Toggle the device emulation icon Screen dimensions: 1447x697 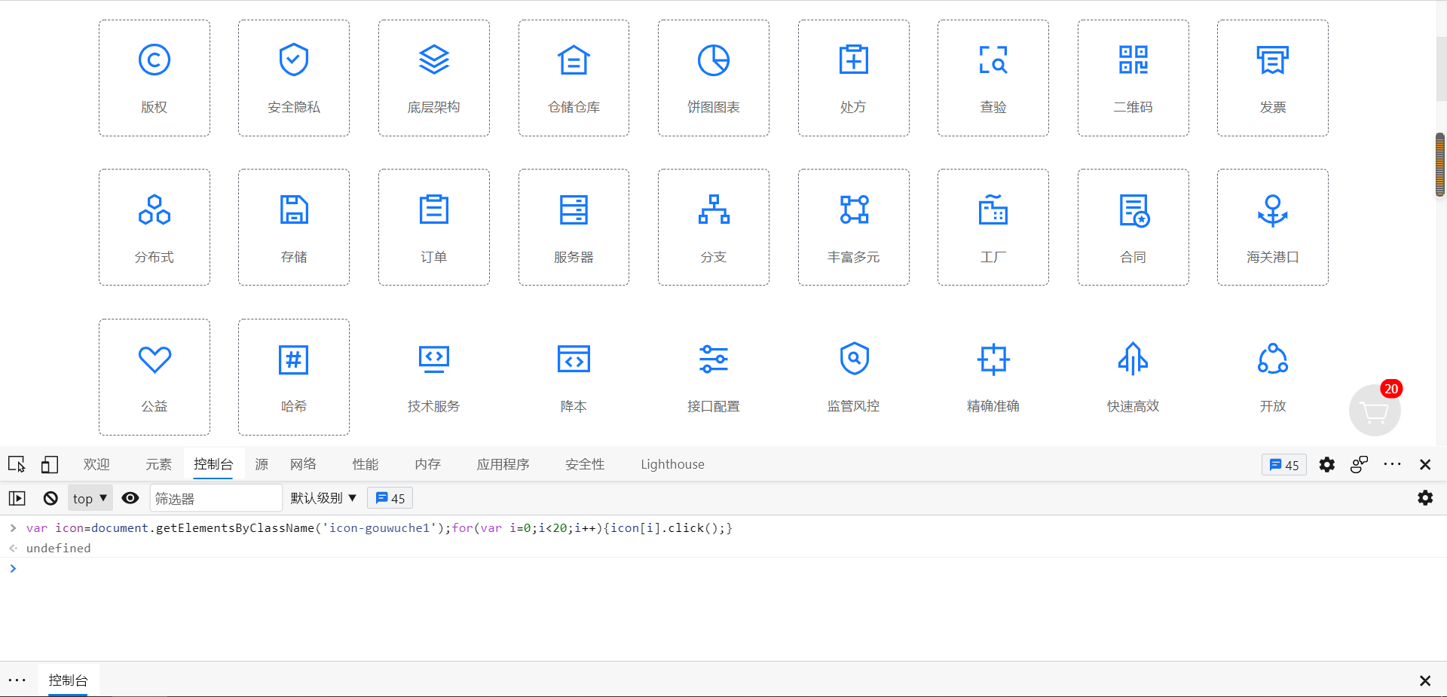pos(50,464)
